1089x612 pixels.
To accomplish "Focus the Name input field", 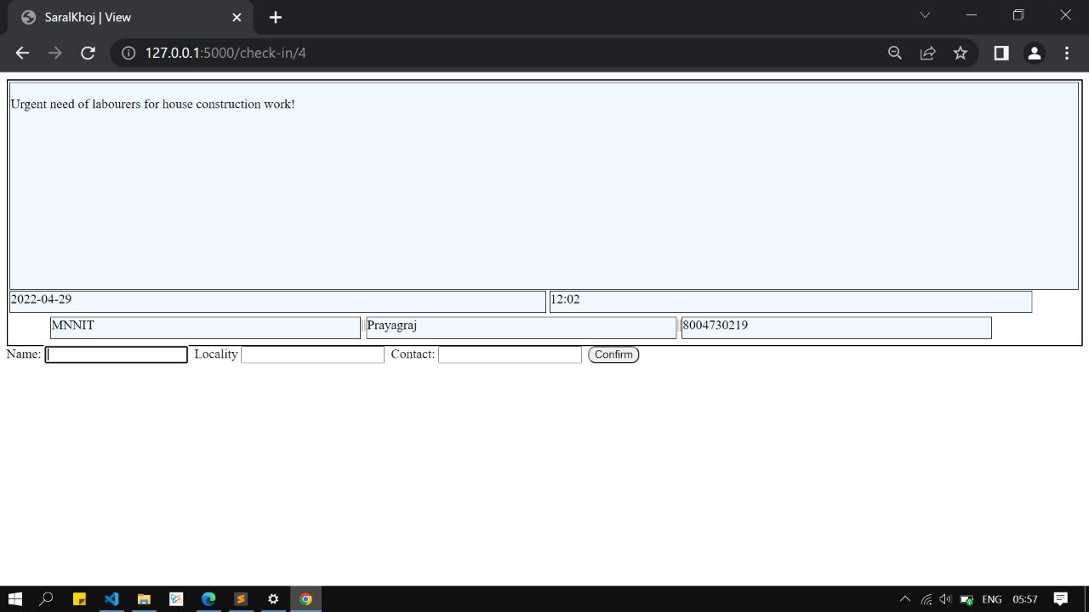I will click(x=116, y=354).
